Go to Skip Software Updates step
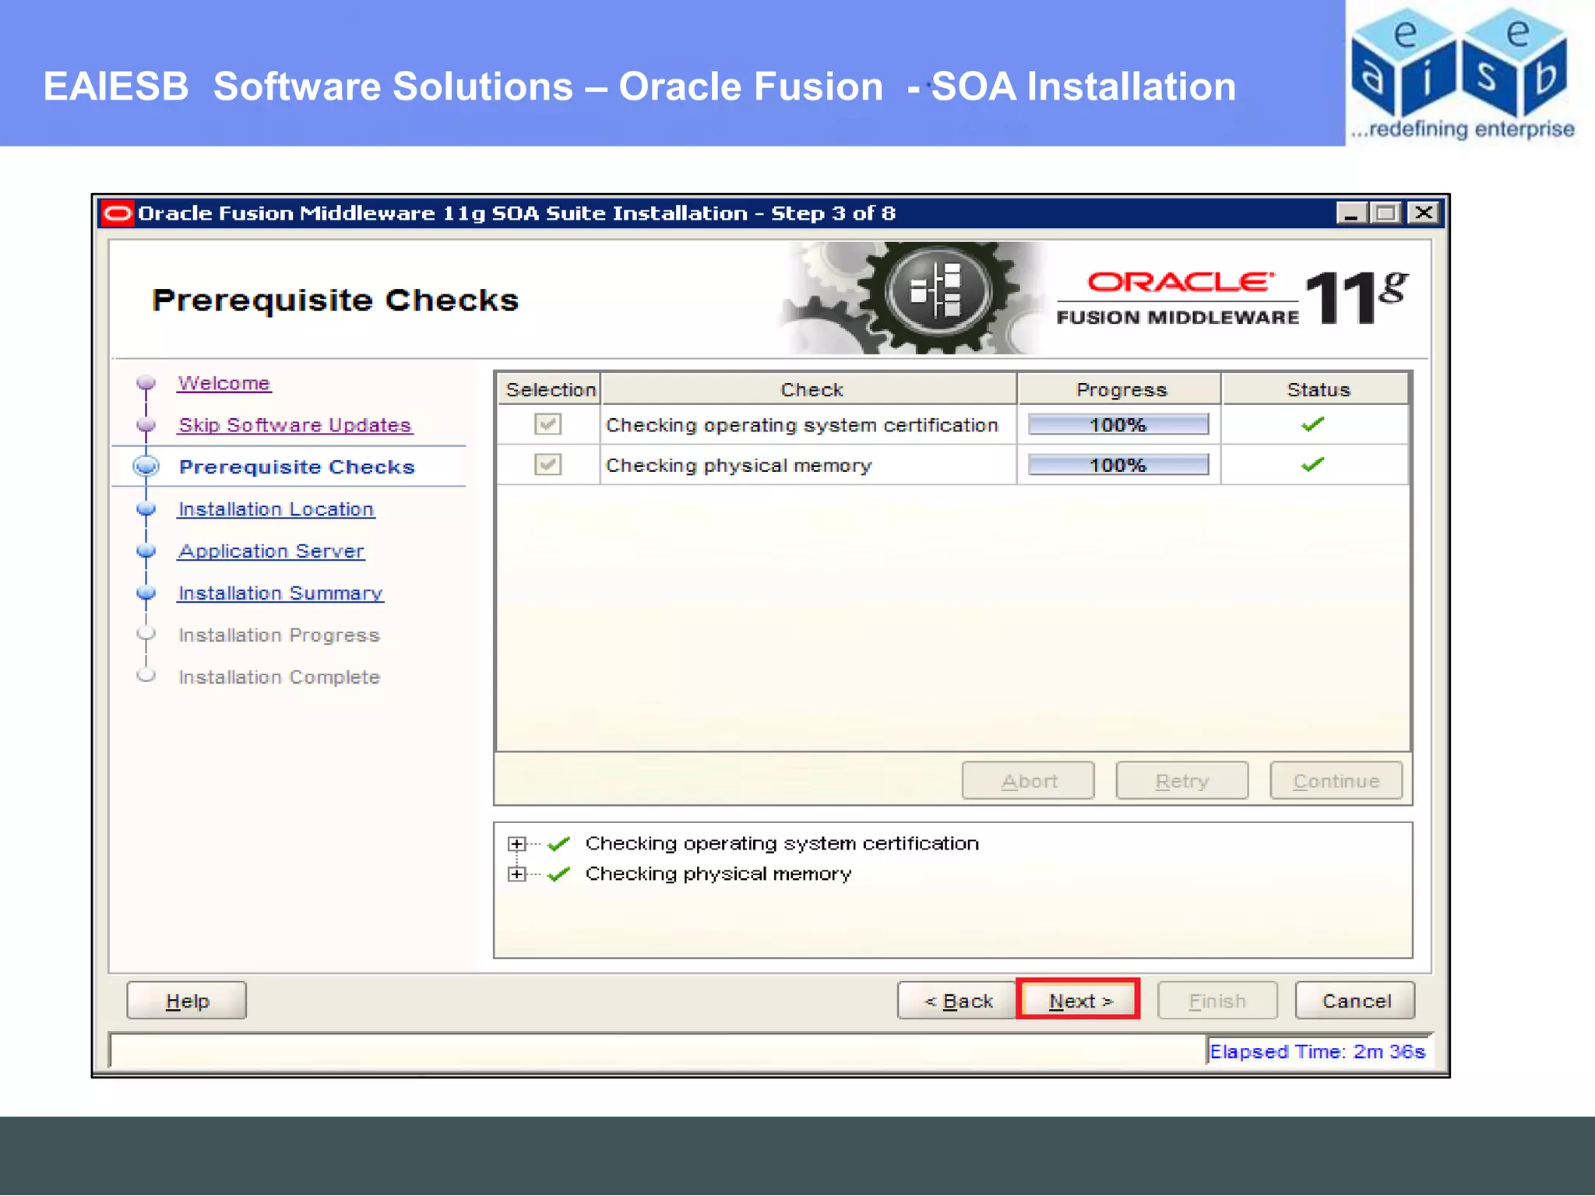1595x1196 pixels. click(294, 425)
